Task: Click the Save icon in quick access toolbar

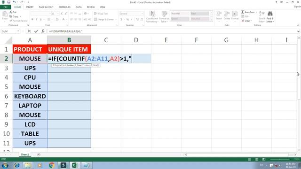Action: tap(9, 2)
